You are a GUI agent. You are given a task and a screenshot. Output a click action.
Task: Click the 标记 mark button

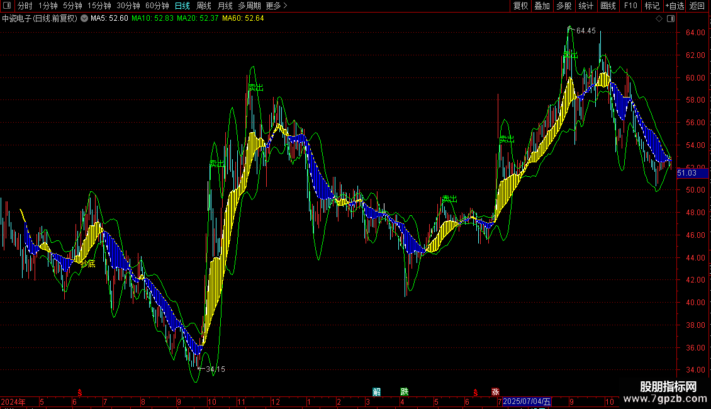tap(652, 6)
